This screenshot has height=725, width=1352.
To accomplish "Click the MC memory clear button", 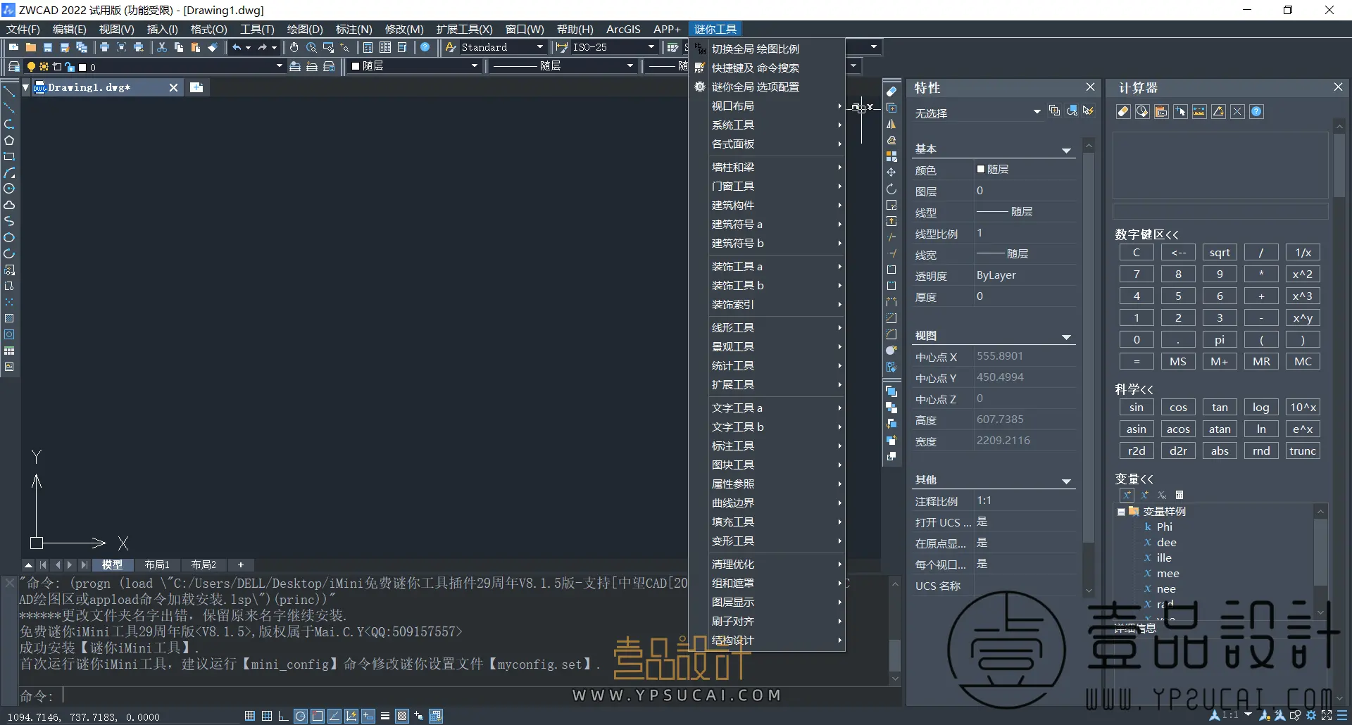I will pos(1303,362).
